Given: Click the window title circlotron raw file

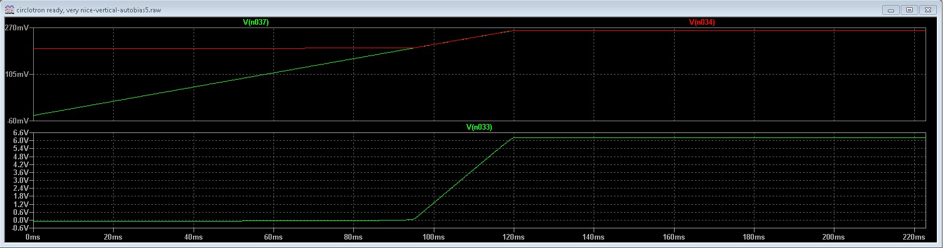Looking at the screenshot, I should pyautogui.click(x=89, y=10).
